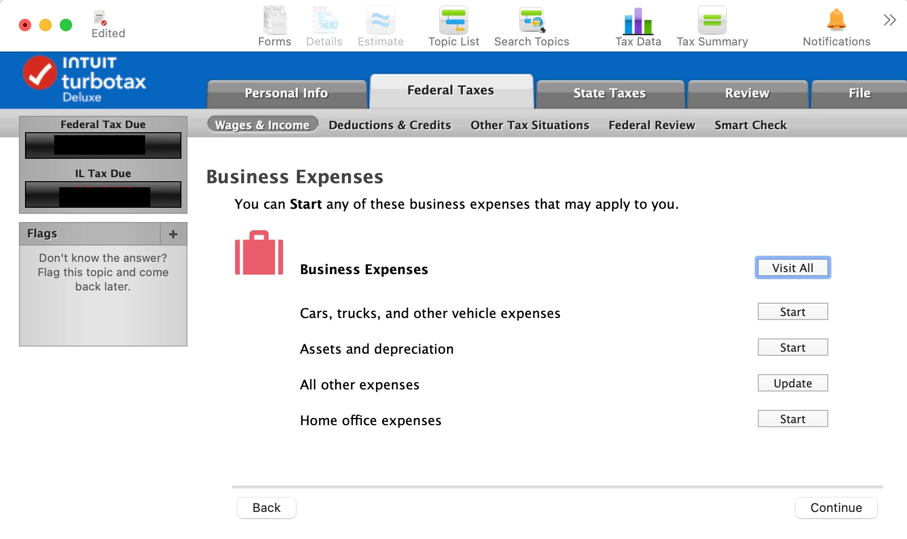Click the Estimate toolbar icon

pyautogui.click(x=381, y=20)
